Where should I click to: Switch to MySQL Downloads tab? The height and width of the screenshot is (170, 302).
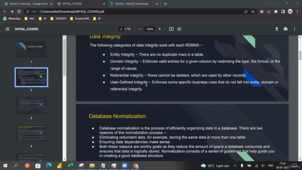134,4
